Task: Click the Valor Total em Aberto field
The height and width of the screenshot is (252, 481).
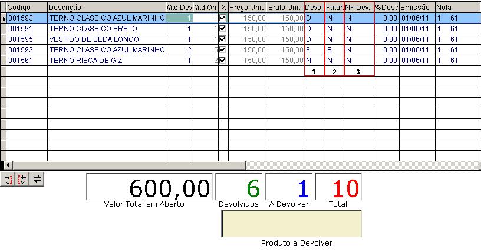Action: [149, 187]
